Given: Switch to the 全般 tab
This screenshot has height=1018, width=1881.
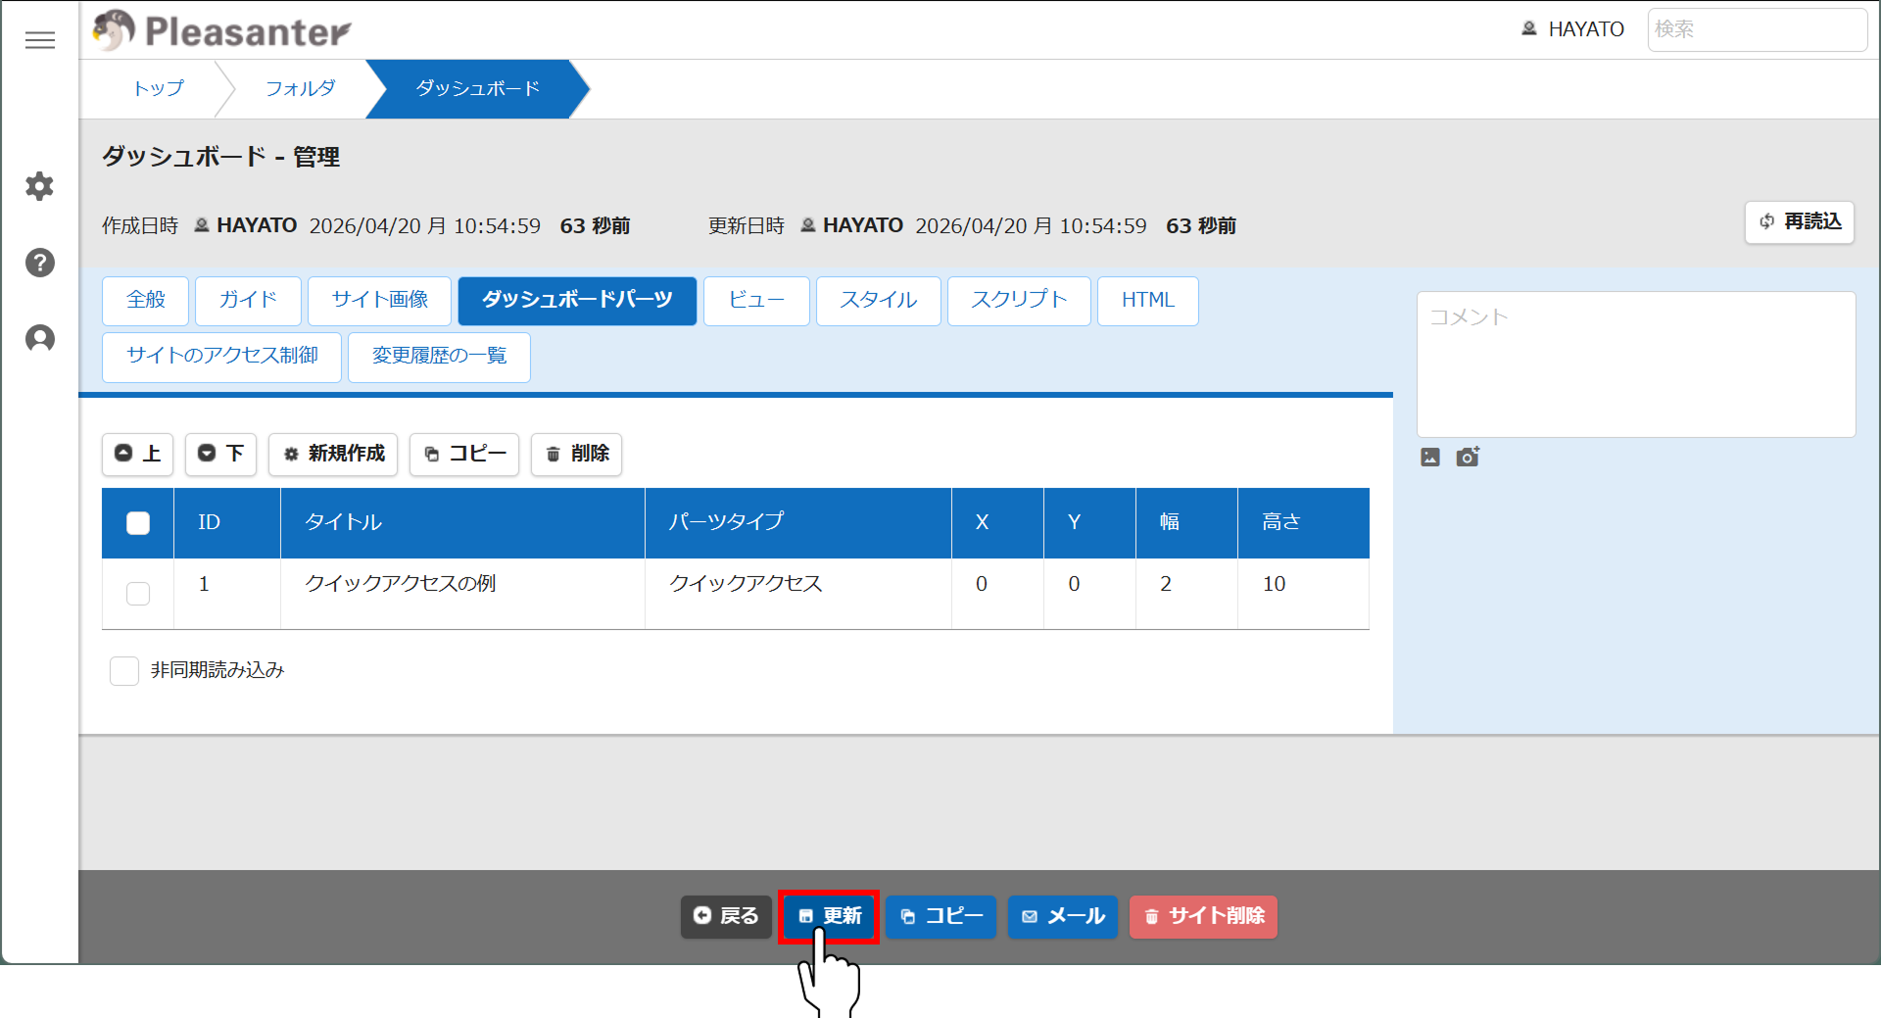Looking at the screenshot, I should pyautogui.click(x=146, y=300).
